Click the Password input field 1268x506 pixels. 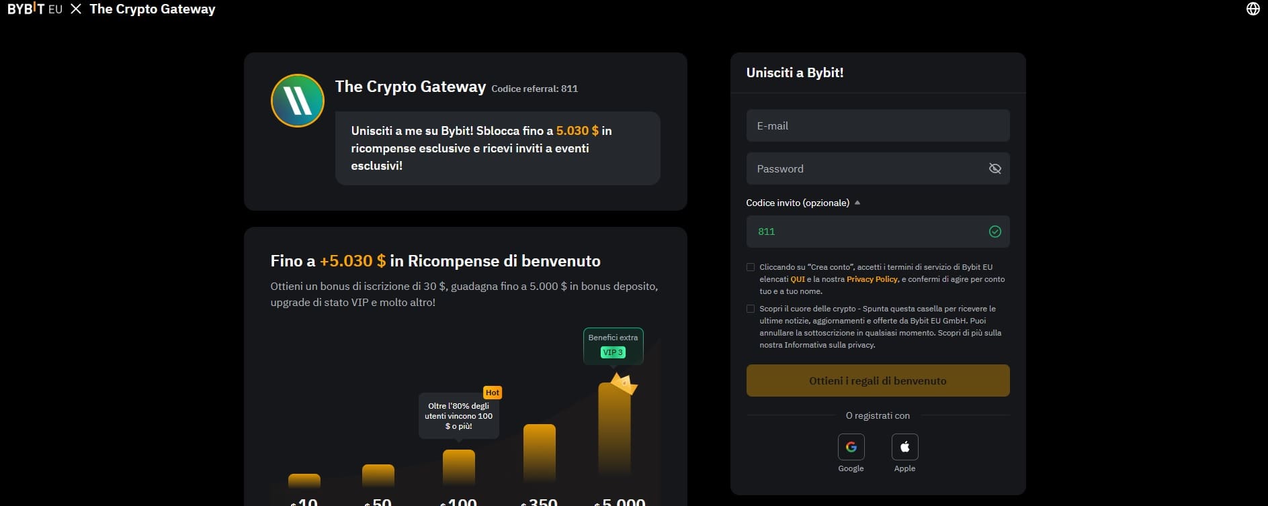(878, 168)
